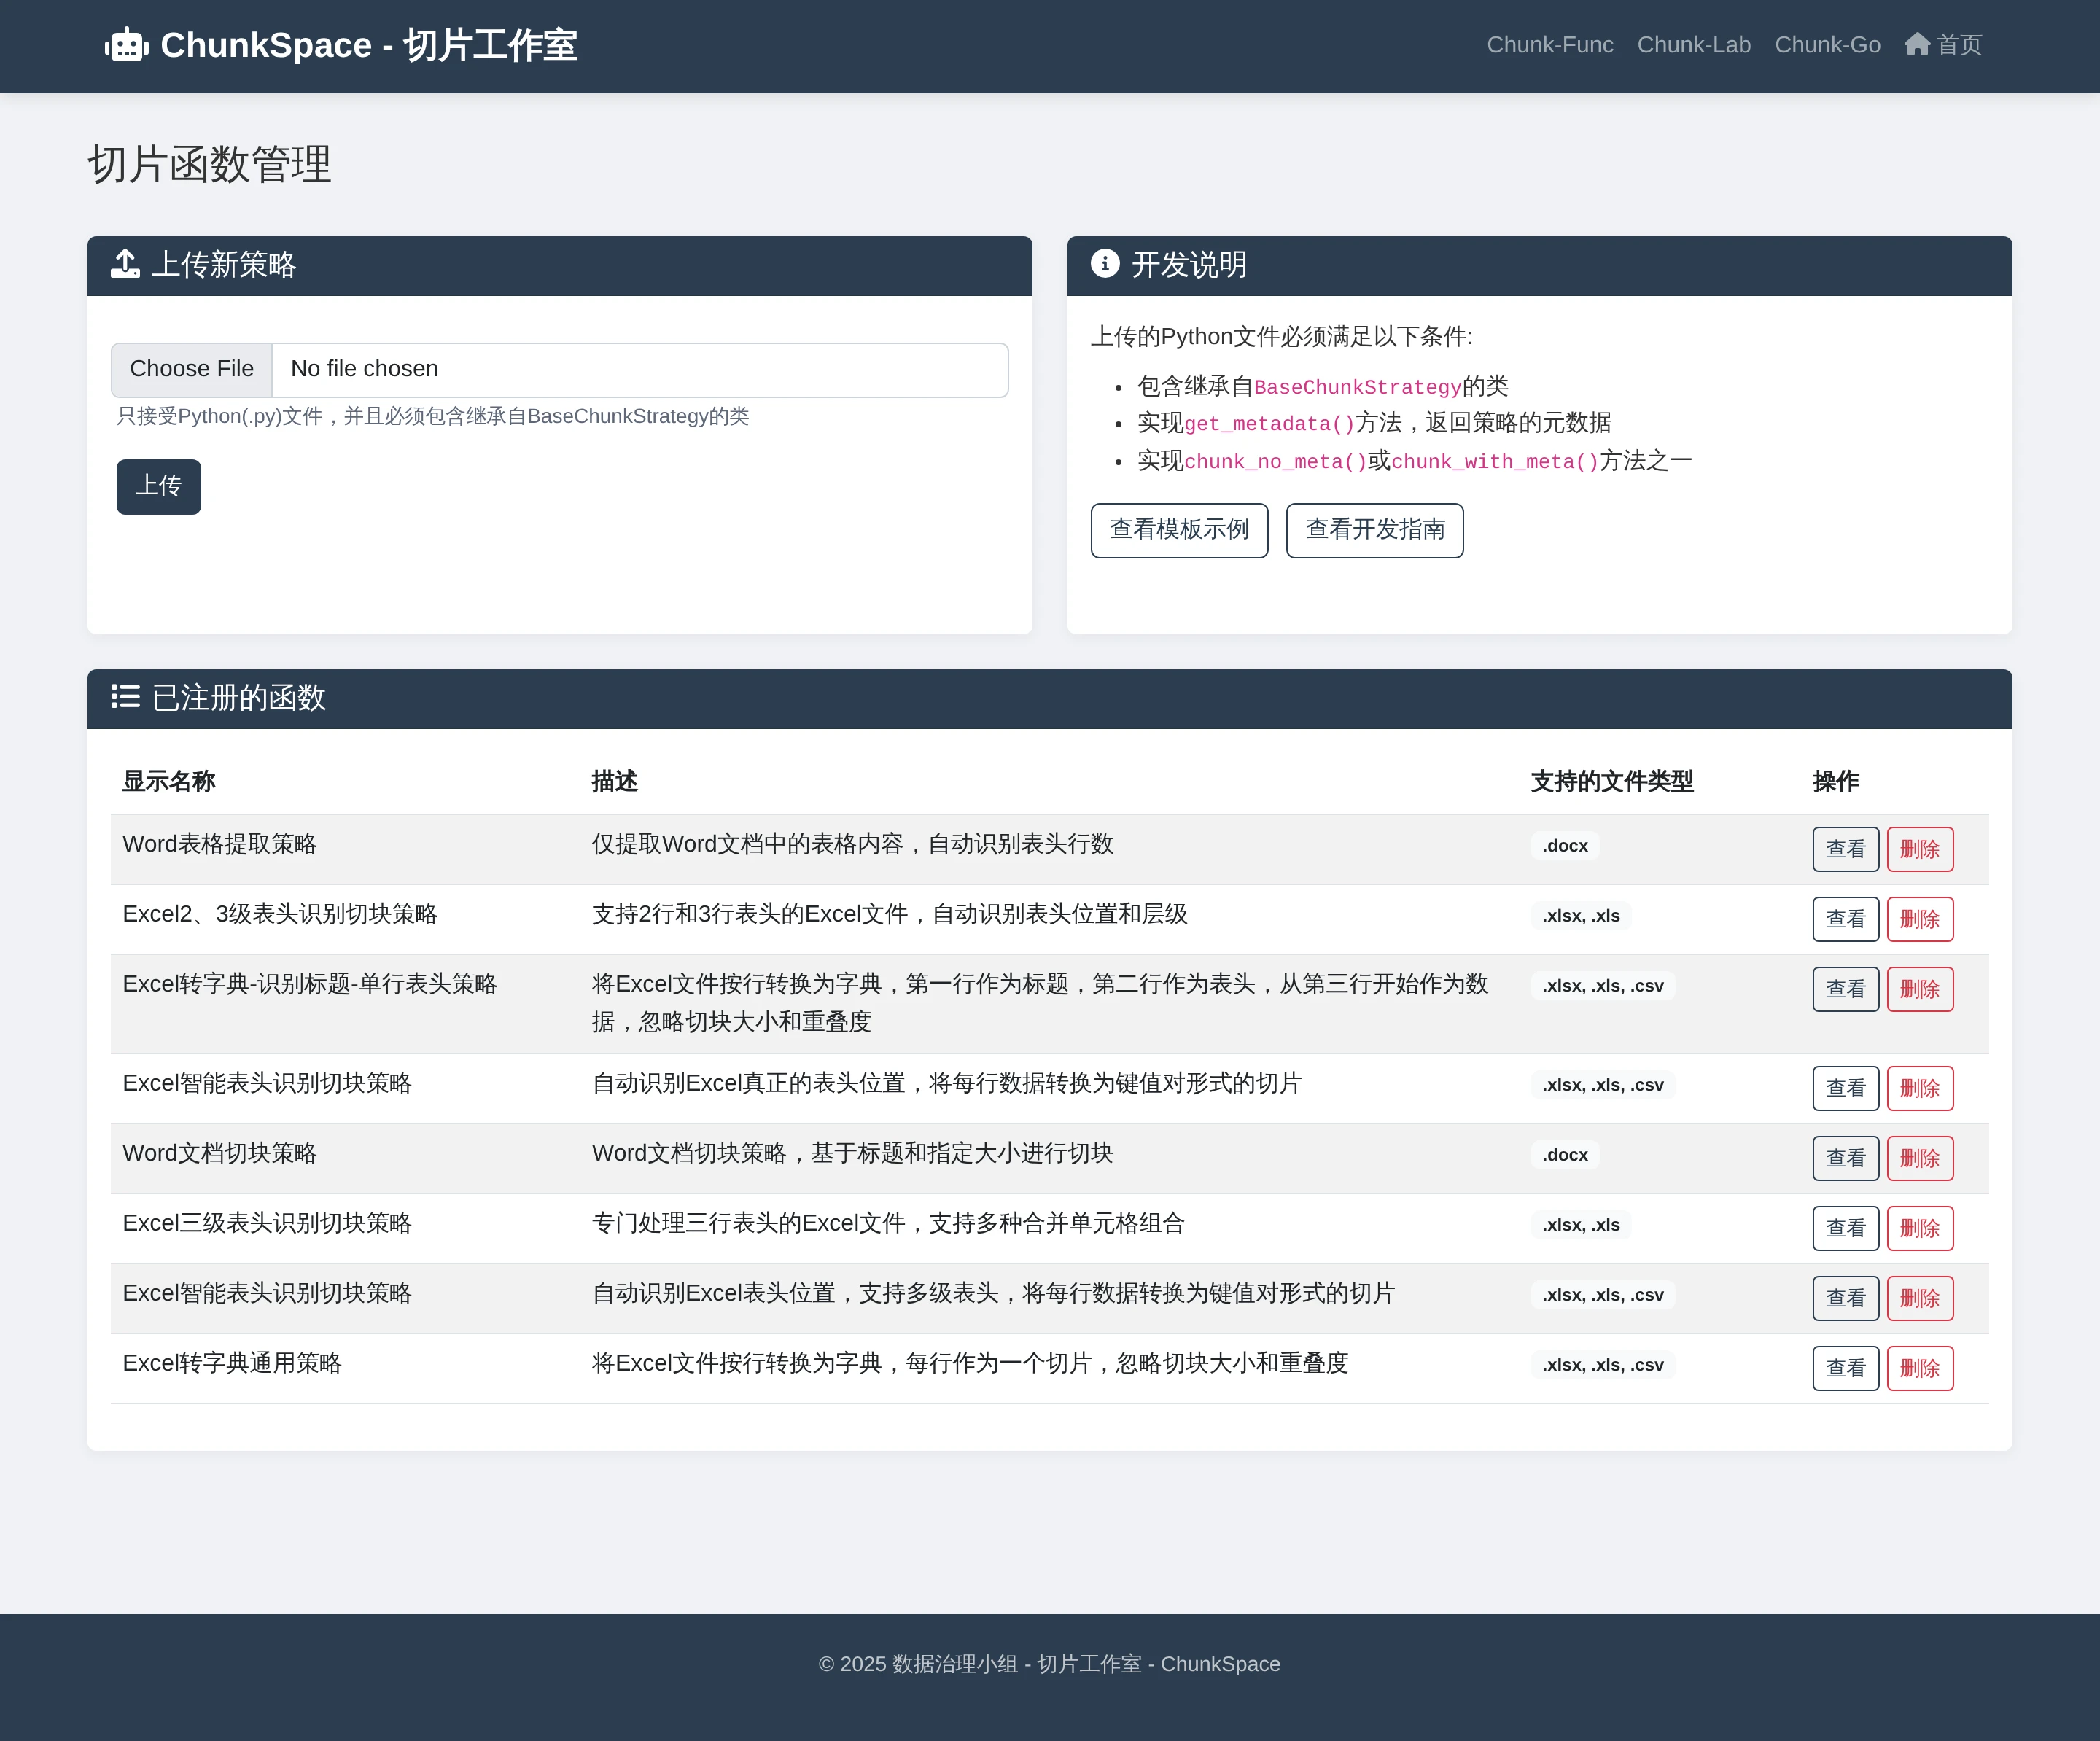Click the list icon in 已注册的函数 header

coord(125,696)
